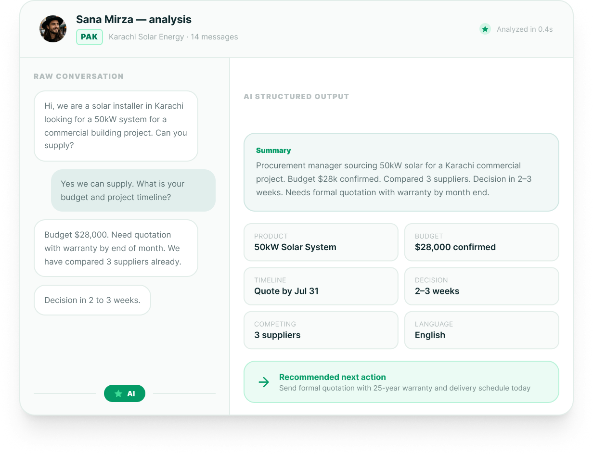Click the message starting 'Hi, we are a solar installer'
This screenshot has height=454, width=593.
click(116, 126)
